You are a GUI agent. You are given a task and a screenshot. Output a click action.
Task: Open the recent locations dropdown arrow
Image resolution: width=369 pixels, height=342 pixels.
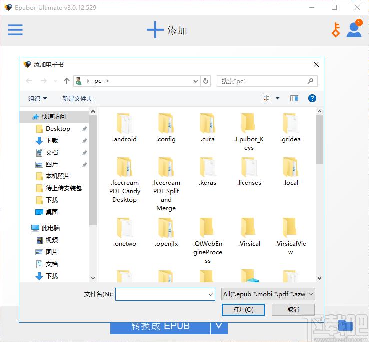coord(55,81)
